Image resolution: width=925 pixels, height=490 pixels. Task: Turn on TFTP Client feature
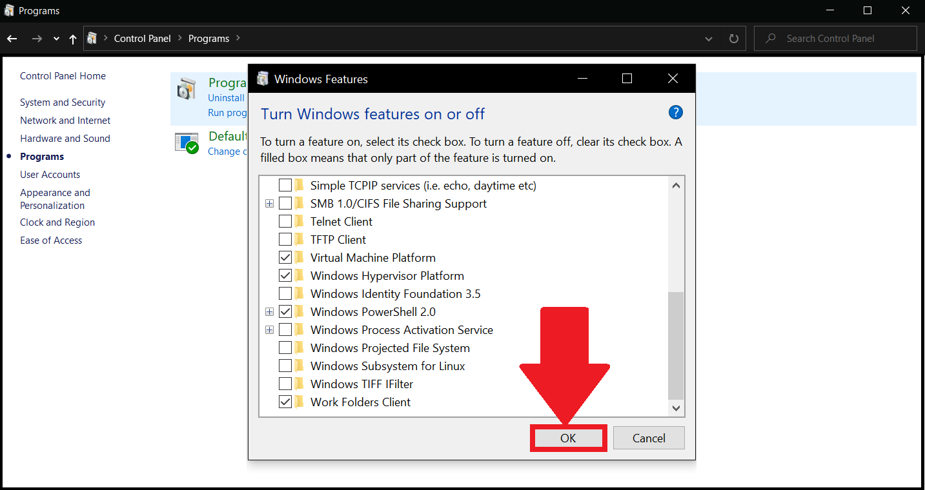[x=285, y=240]
